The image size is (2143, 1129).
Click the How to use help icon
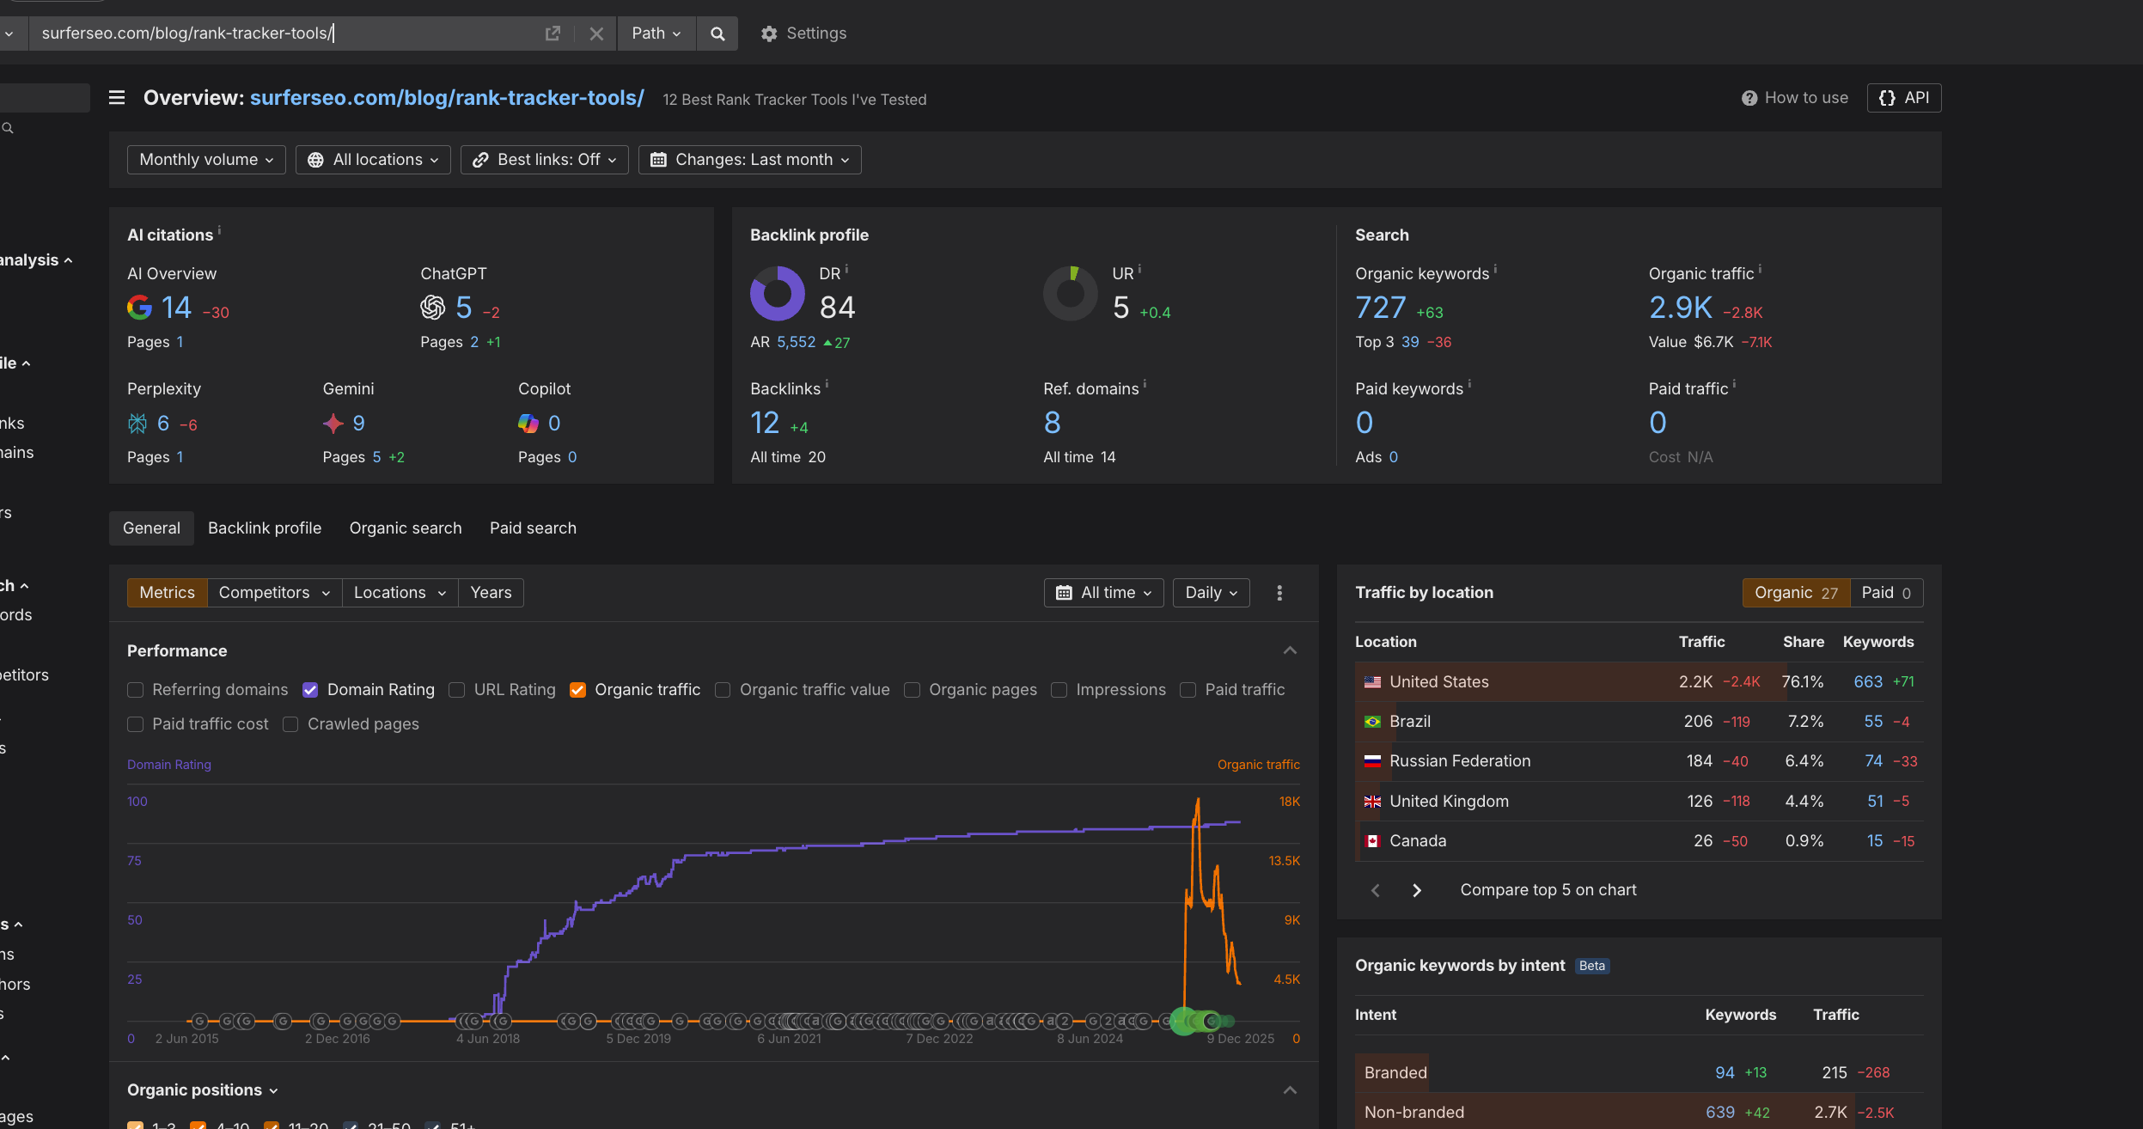(x=1749, y=98)
